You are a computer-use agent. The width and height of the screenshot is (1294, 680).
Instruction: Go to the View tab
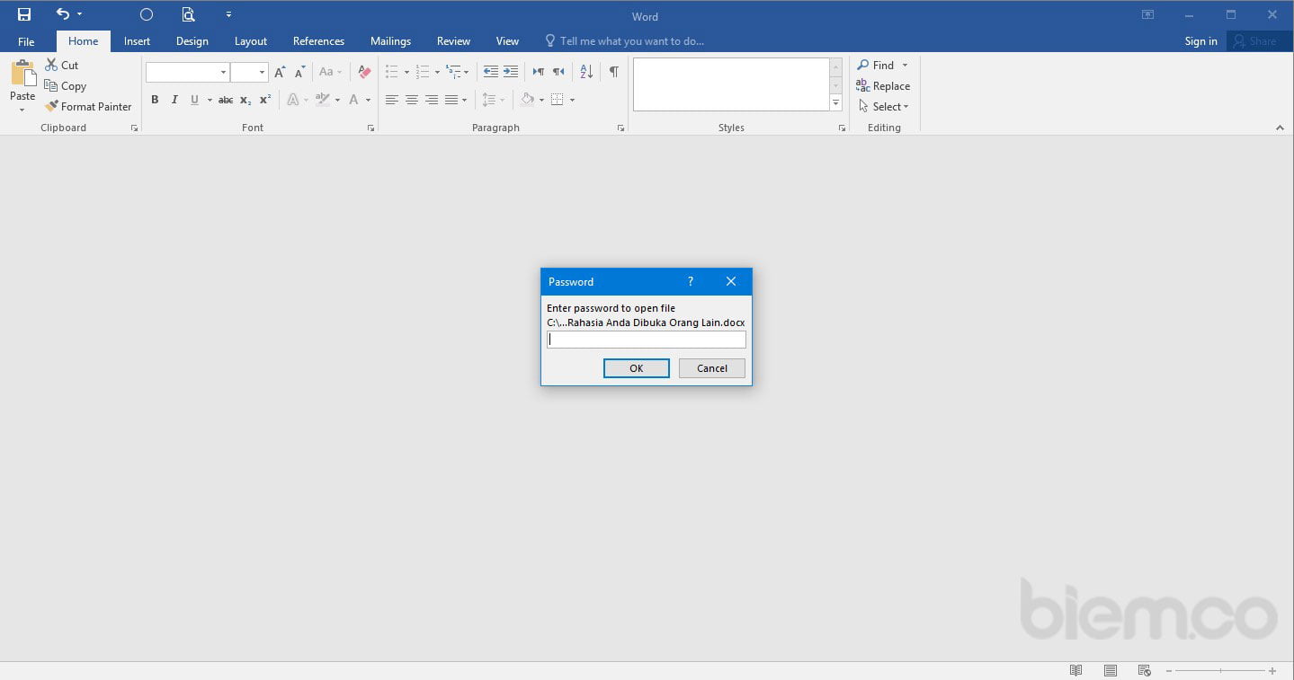point(507,41)
